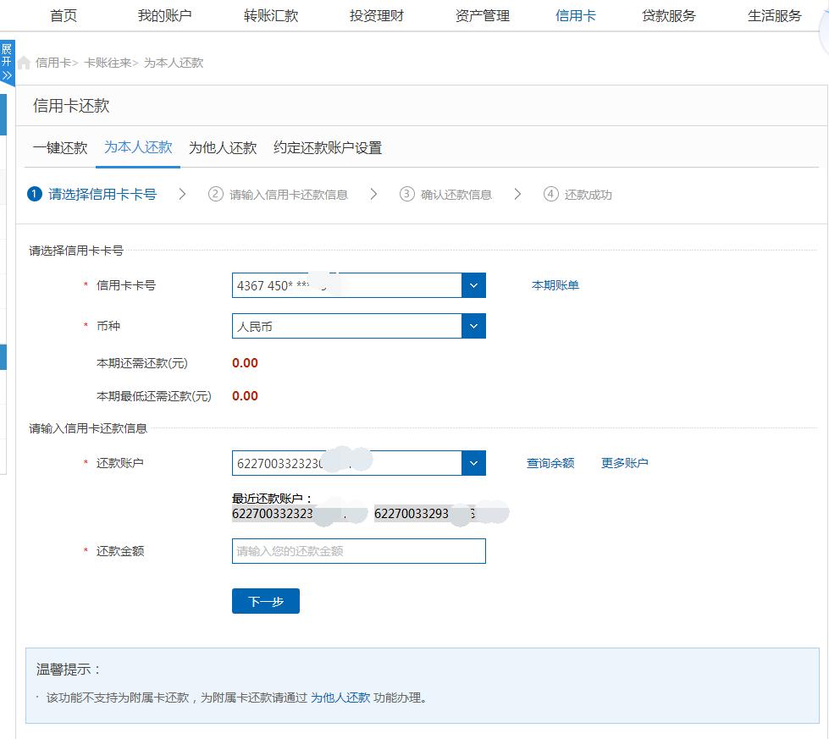Open the 币种 currency dropdown
This screenshot has width=829, height=739.
[473, 326]
